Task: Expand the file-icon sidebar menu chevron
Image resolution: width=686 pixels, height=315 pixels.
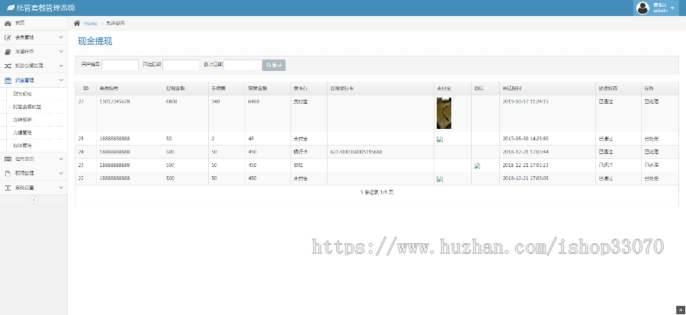Action: (x=61, y=173)
